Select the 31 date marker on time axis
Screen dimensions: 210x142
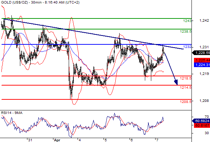tap(30, 140)
